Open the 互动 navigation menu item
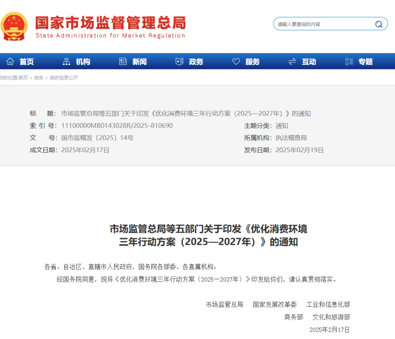The image size is (395, 339). 309,62
